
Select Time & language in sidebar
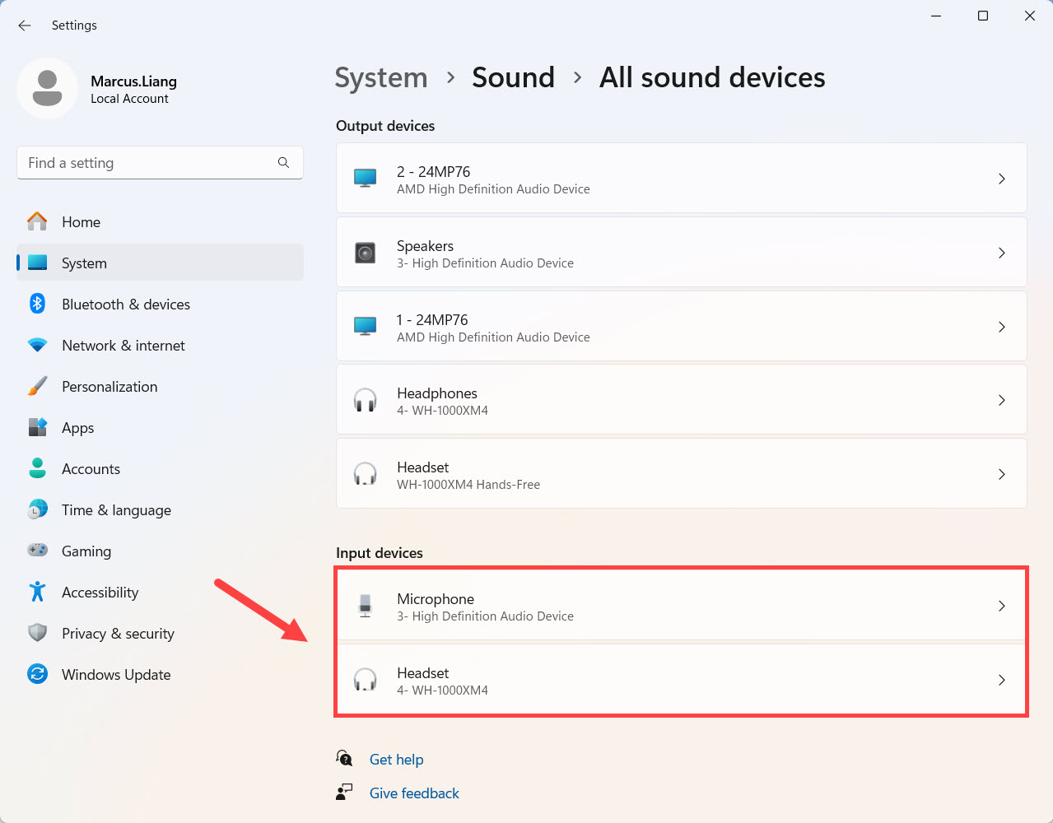(x=116, y=510)
